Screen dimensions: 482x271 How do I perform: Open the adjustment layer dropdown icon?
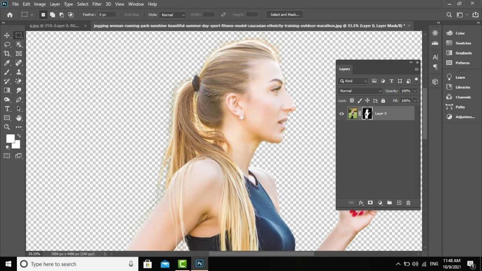click(380, 203)
